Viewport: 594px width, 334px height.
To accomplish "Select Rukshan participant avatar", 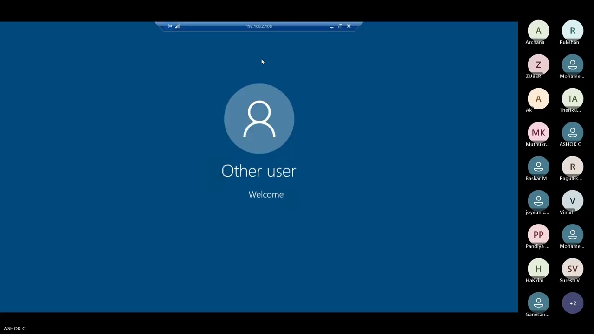I will coord(572,31).
